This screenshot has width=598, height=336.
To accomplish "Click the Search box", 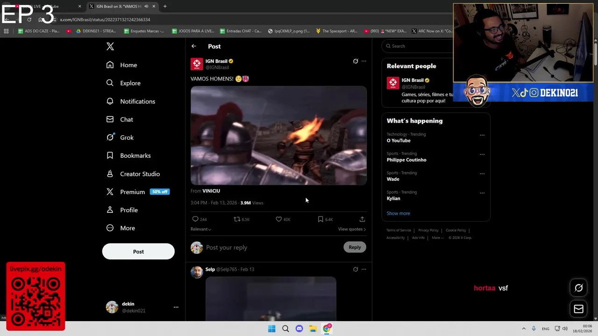I will click(x=418, y=46).
